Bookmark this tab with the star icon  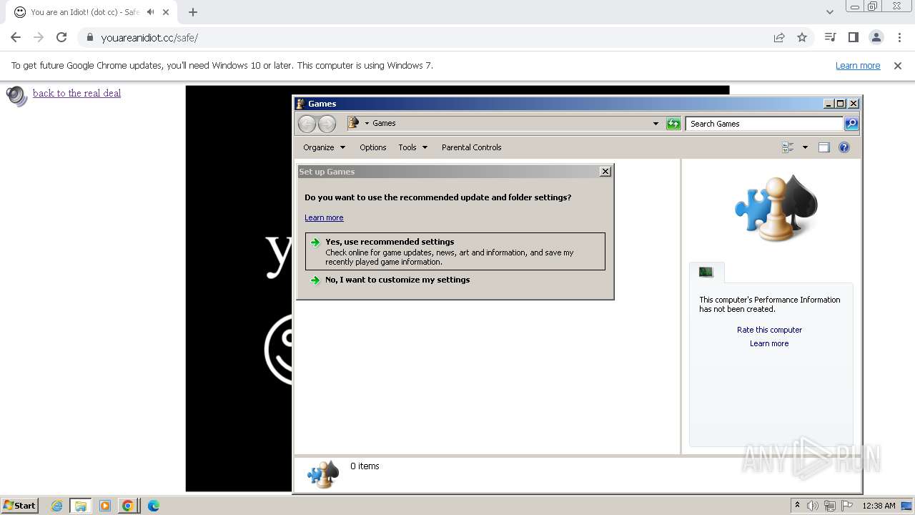tap(802, 37)
